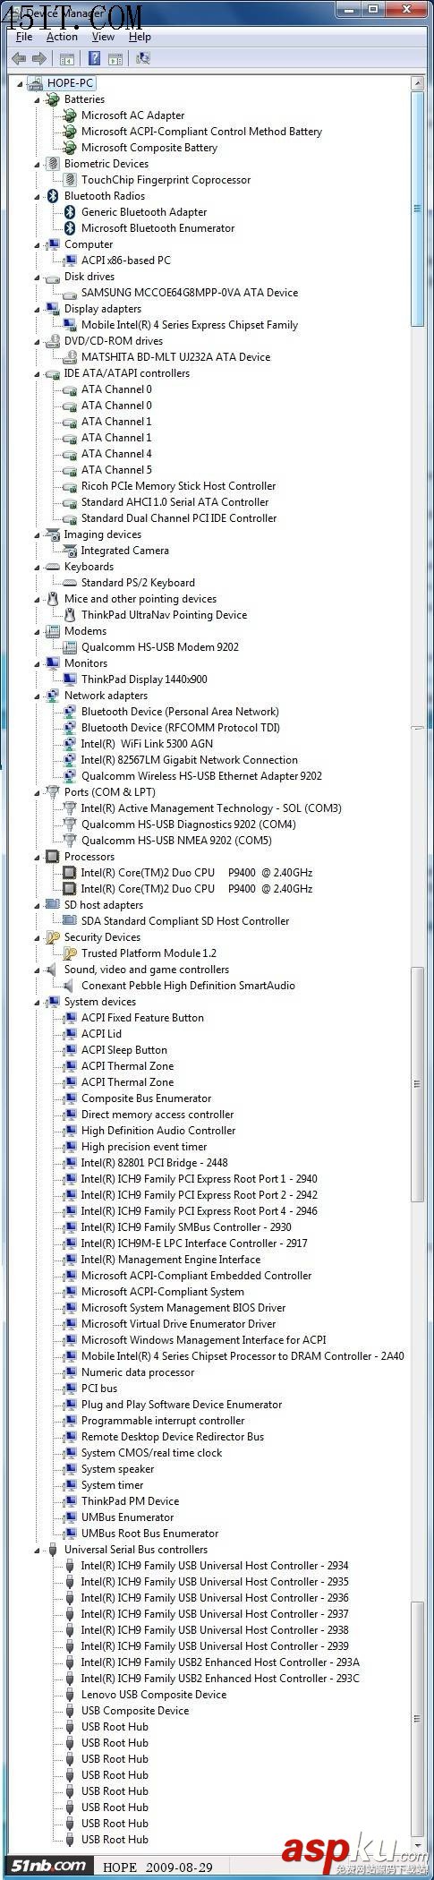Image resolution: width=434 pixels, height=1880 pixels.
Task: Click the first Core 2 Duo processor icon
Action: (70, 873)
